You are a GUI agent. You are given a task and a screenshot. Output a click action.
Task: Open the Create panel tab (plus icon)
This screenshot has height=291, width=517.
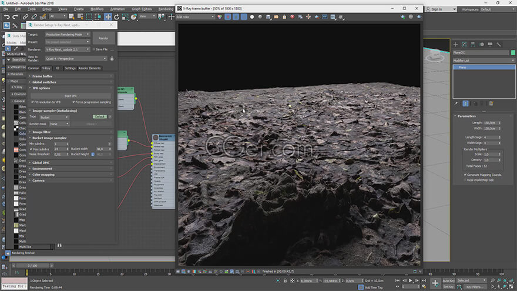coord(456,44)
